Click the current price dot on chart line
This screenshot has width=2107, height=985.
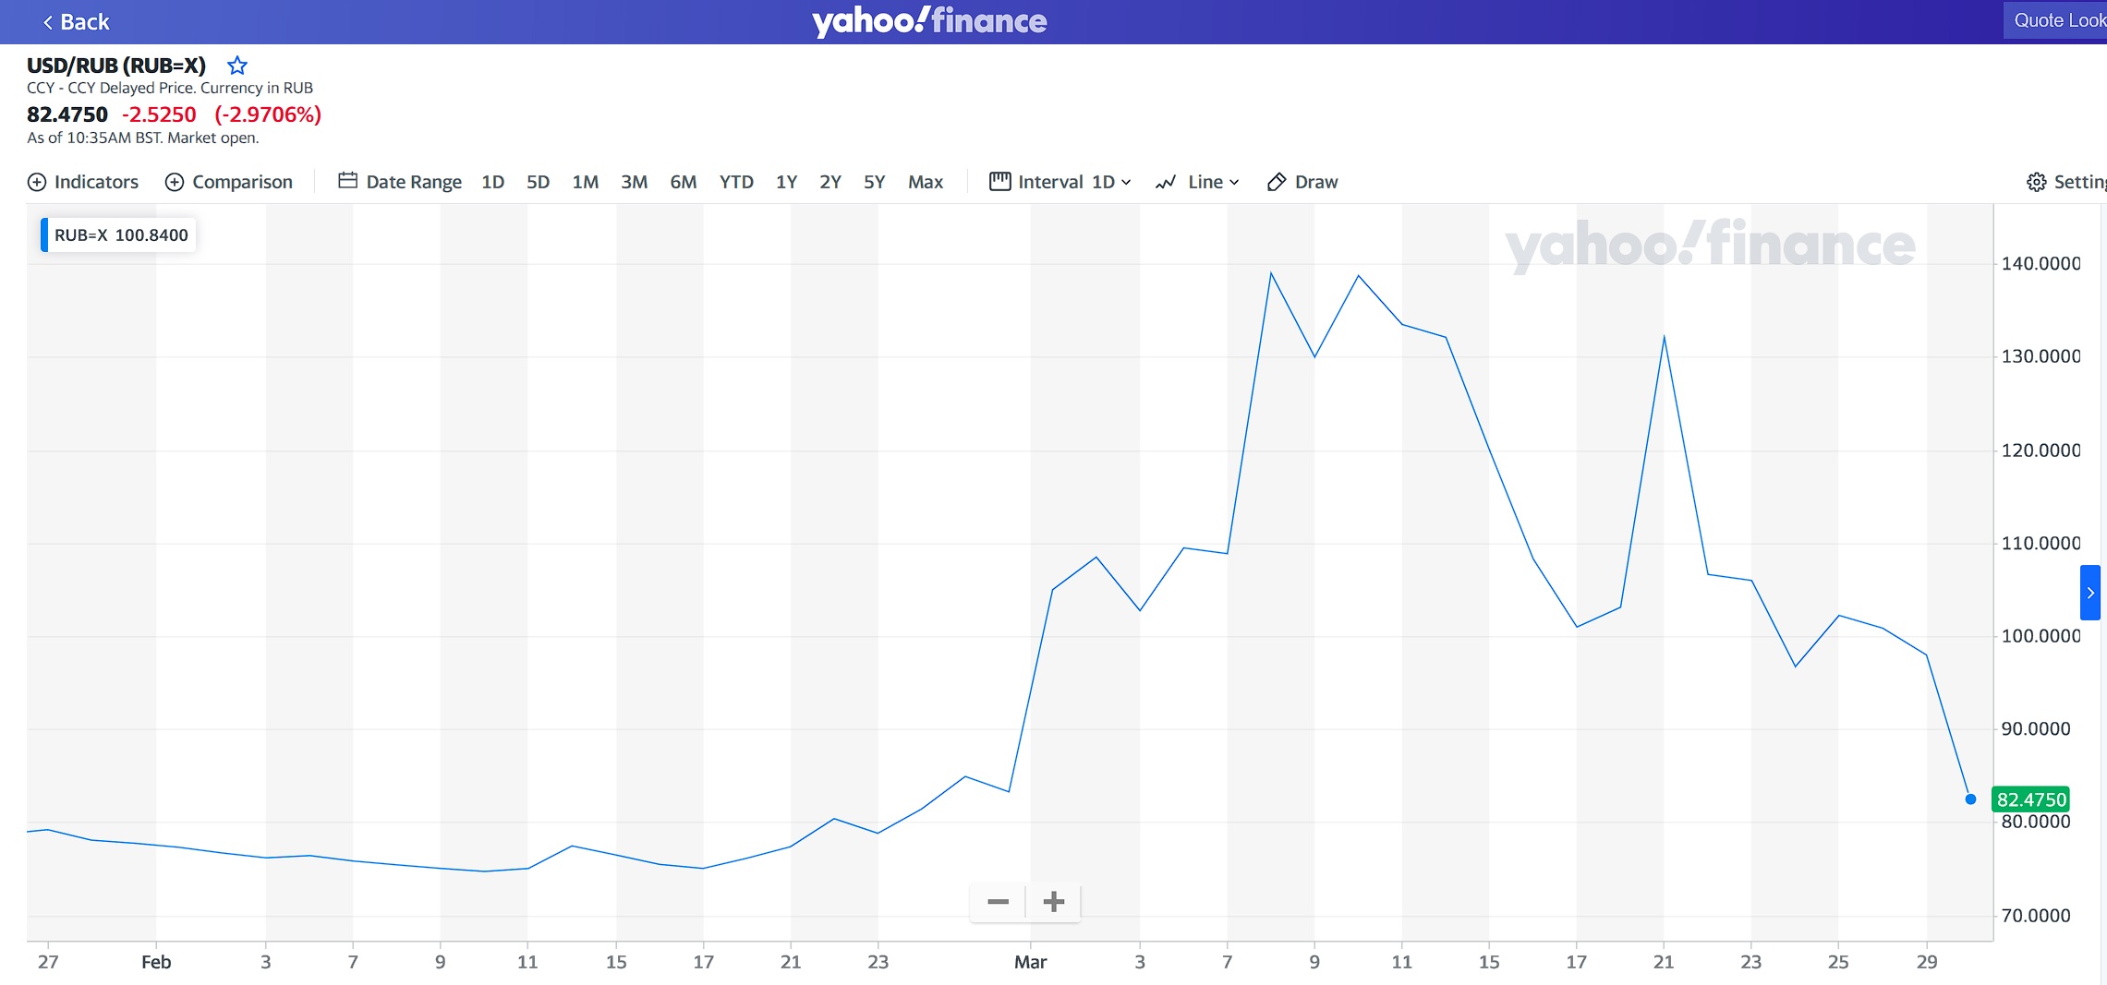pyautogui.click(x=1970, y=799)
